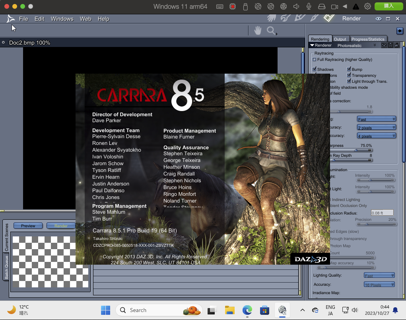The width and height of the screenshot is (406, 320).
Task: Click the blue arrow panel collapse button
Action: (400, 31)
